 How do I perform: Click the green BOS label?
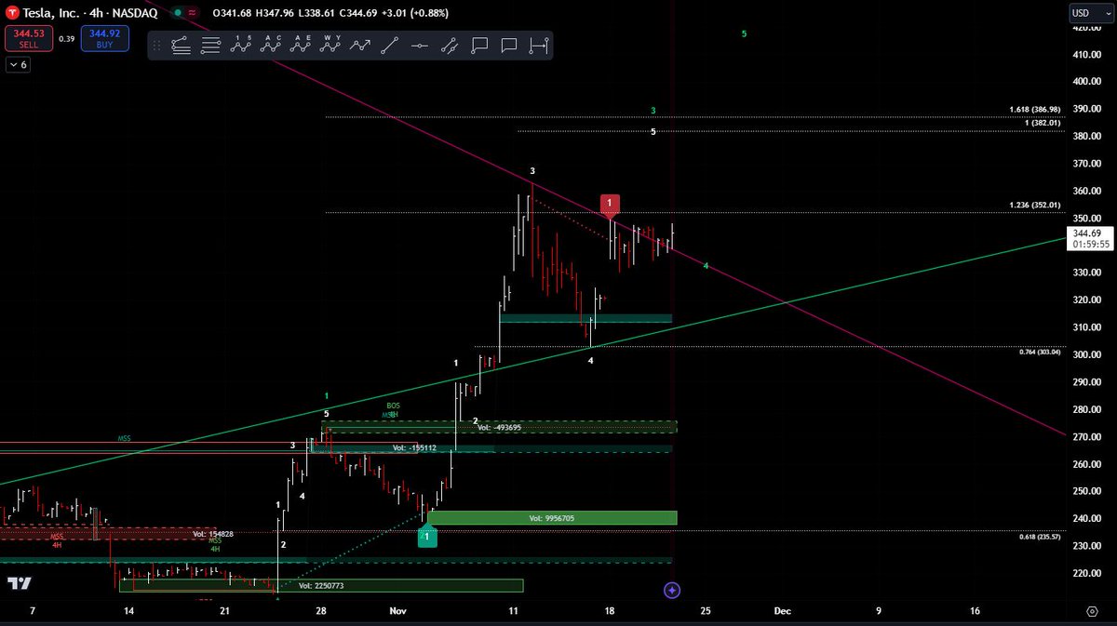(x=393, y=406)
